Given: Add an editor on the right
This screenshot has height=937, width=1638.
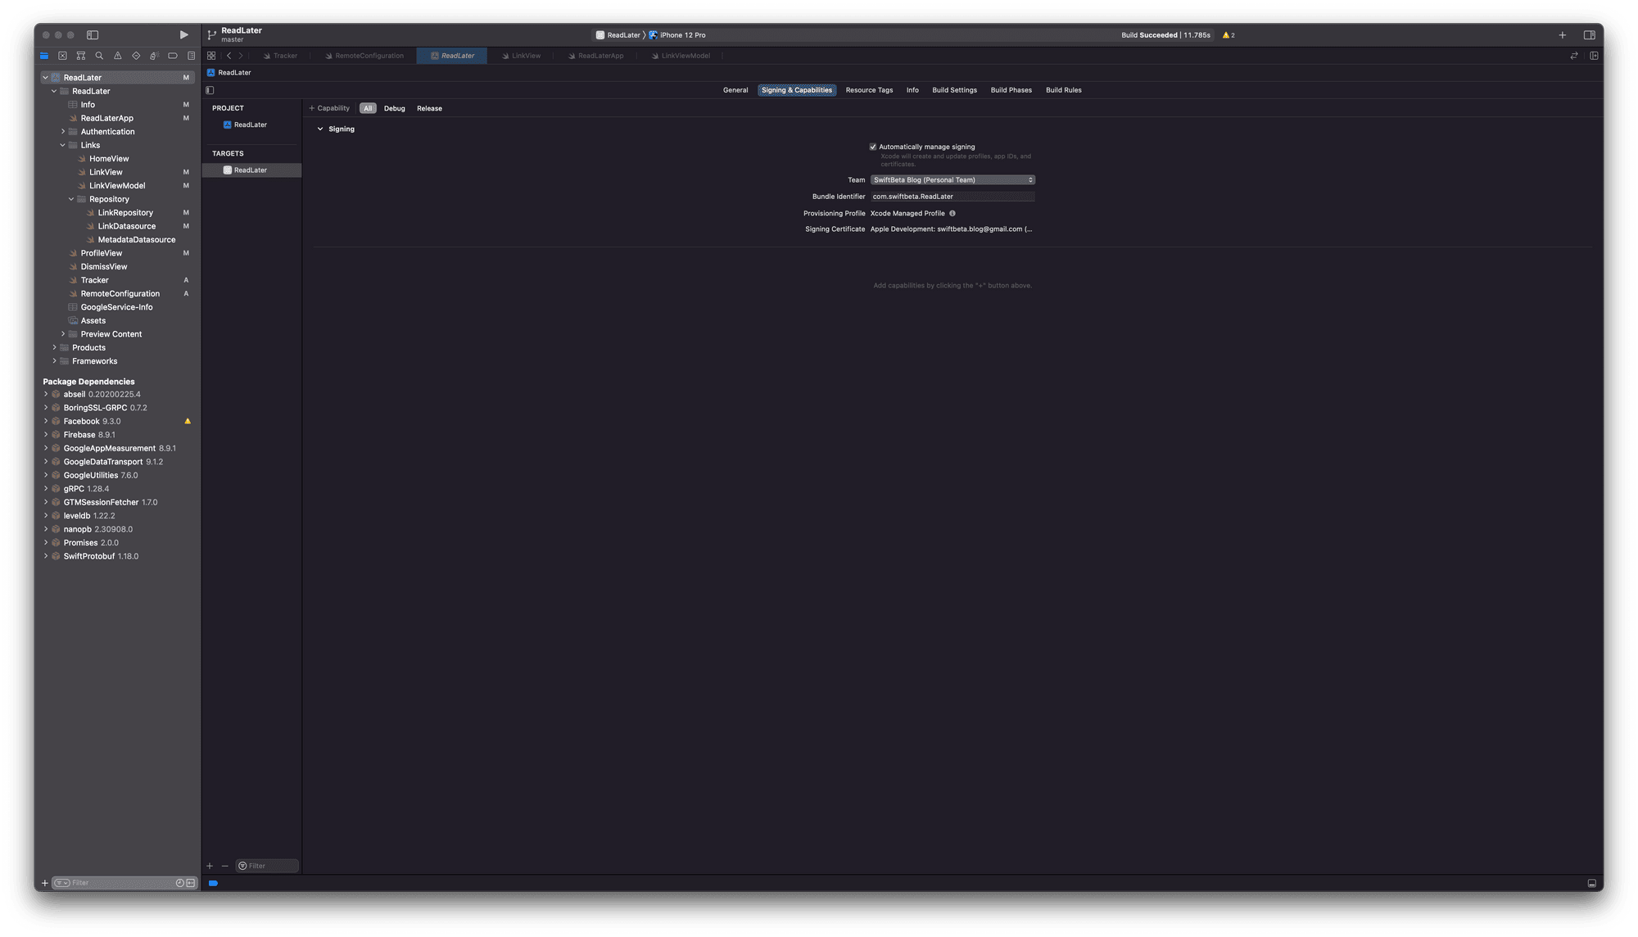Looking at the screenshot, I should pos(1594,56).
